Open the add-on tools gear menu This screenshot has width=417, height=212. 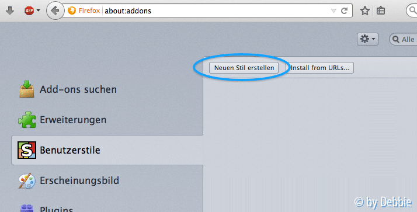point(367,39)
